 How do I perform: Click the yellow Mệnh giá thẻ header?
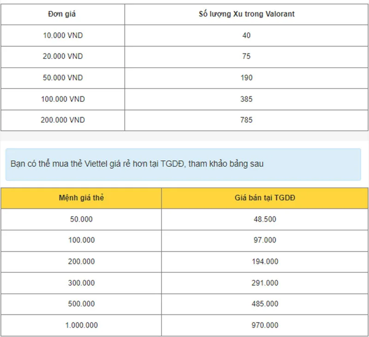[x=81, y=198]
